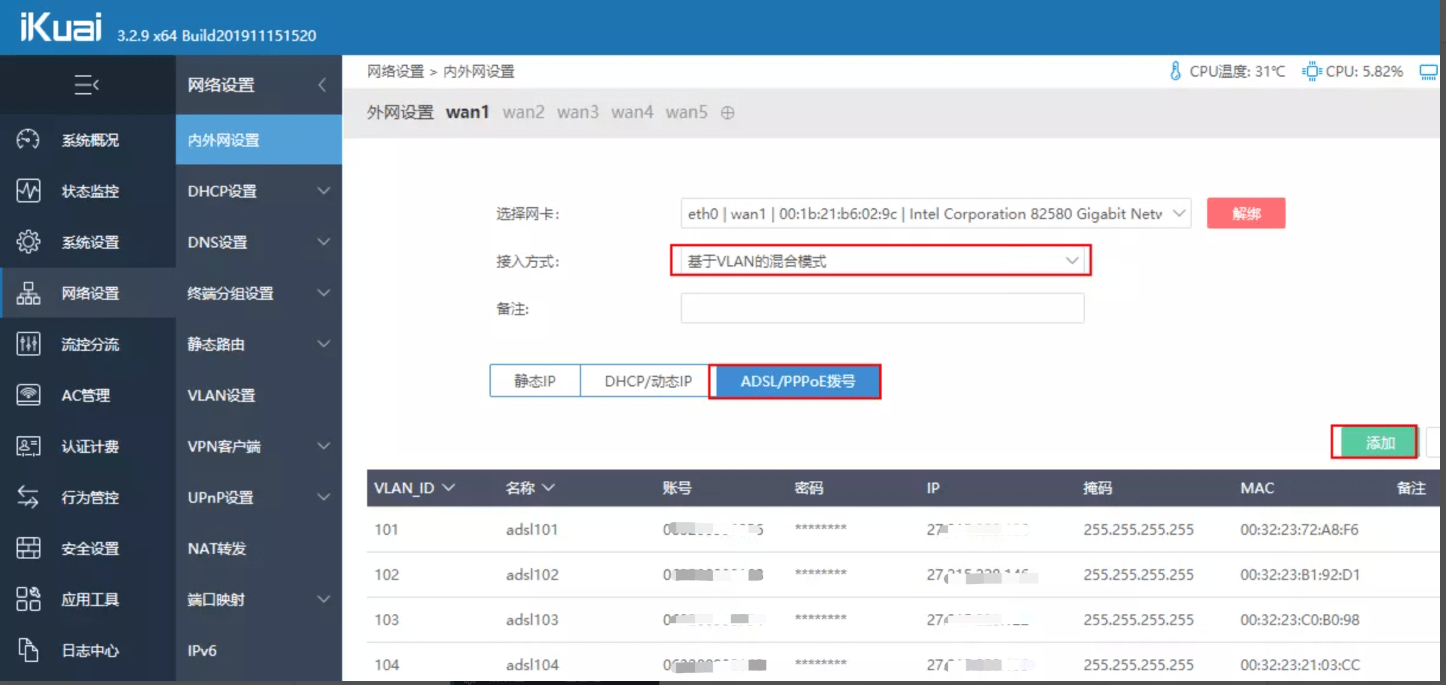Expand the static routing submenu
This screenshot has height=685, width=1446.
click(x=323, y=344)
